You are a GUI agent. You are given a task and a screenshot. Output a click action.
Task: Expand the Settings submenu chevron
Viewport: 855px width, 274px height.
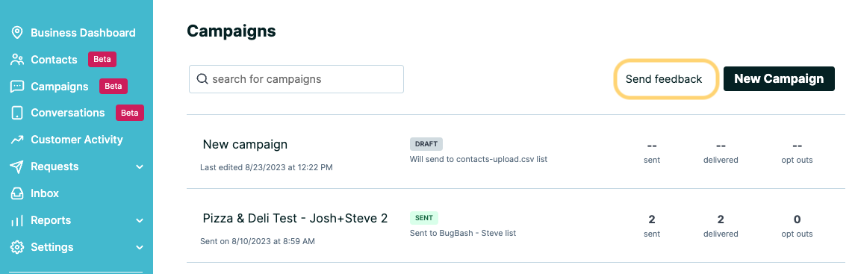coord(140,247)
